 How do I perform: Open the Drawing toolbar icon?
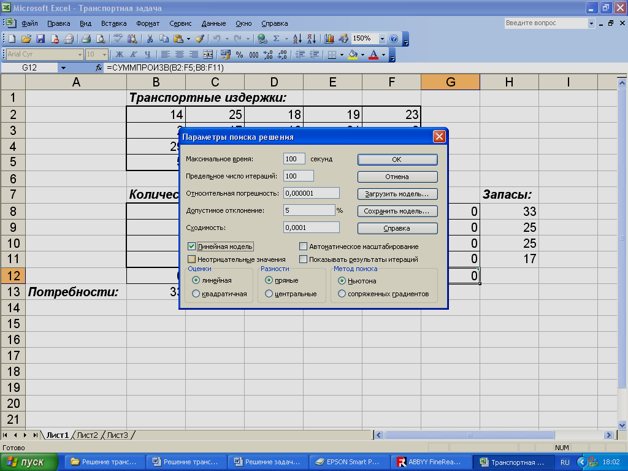coord(343,39)
